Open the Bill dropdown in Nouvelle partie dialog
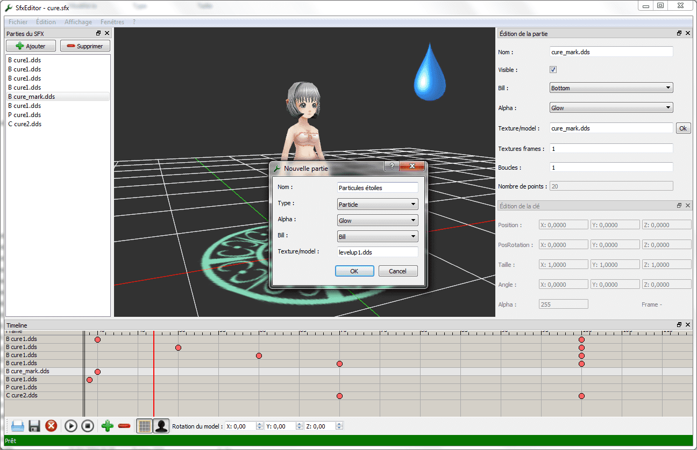This screenshot has width=697, height=450. pos(378,236)
